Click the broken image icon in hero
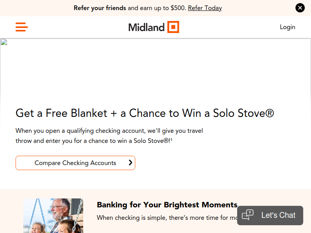The height and width of the screenshot is (233, 311). (4, 42)
